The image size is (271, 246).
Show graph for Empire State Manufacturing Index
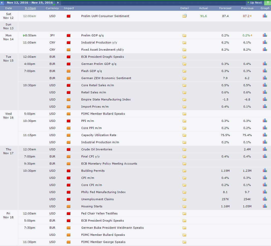click(x=265, y=99)
